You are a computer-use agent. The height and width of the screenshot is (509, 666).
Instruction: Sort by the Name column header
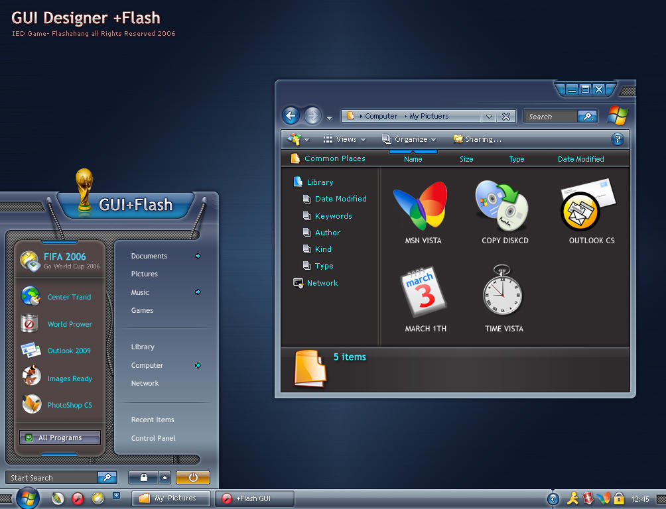[413, 159]
